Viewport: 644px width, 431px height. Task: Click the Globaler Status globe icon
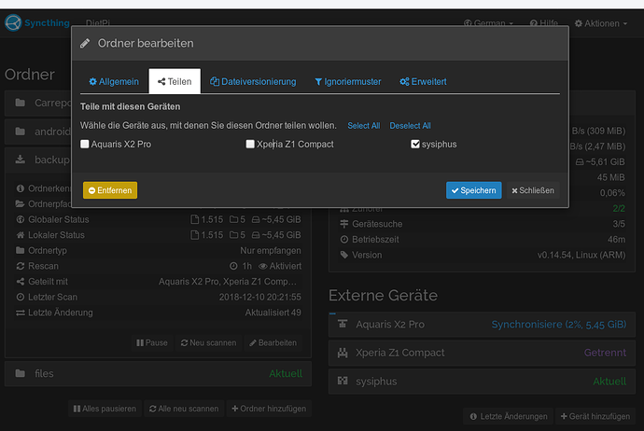[x=21, y=219]
